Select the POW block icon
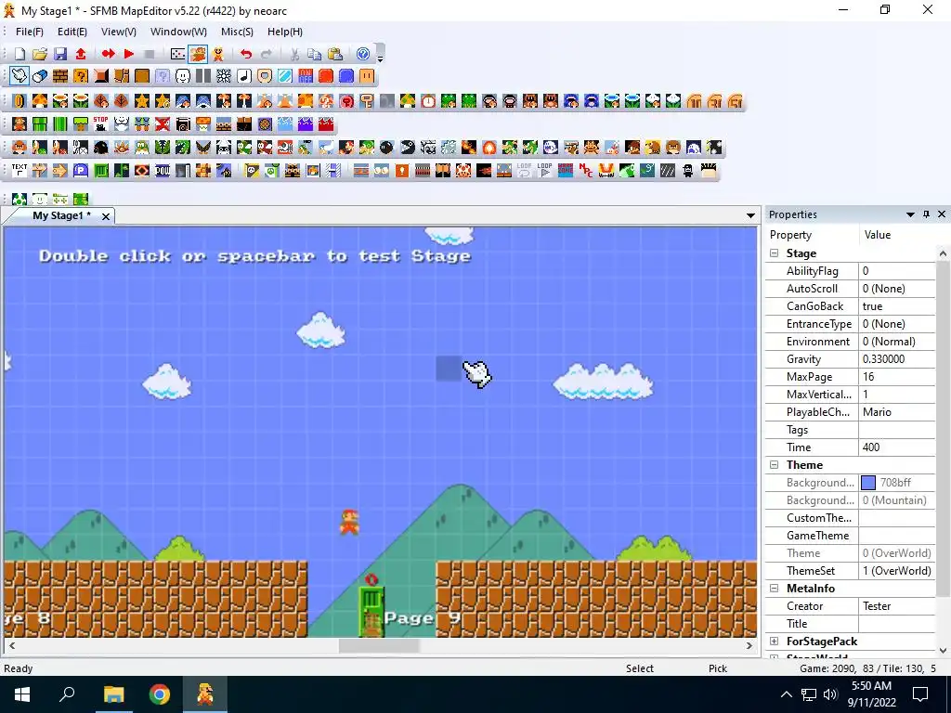The image size is (951, 713). tap(162, 171)
